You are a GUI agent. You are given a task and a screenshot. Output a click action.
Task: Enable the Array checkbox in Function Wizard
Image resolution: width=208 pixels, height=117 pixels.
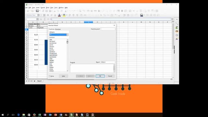click(x=50, y=76)
